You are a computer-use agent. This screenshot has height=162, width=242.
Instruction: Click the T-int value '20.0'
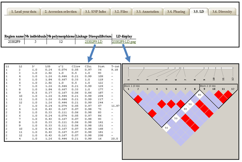tap(115, 139)
